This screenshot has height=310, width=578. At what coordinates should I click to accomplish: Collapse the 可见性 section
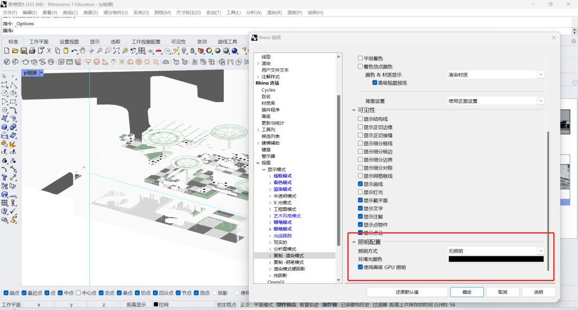354,110
